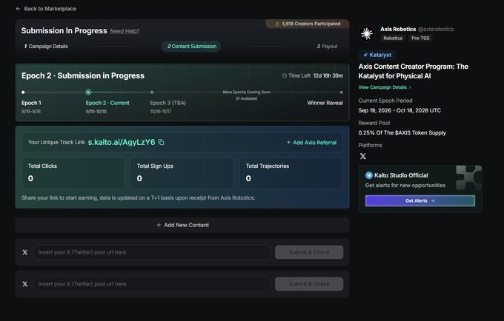Open the Need Help? link

[x=125, y=31]
